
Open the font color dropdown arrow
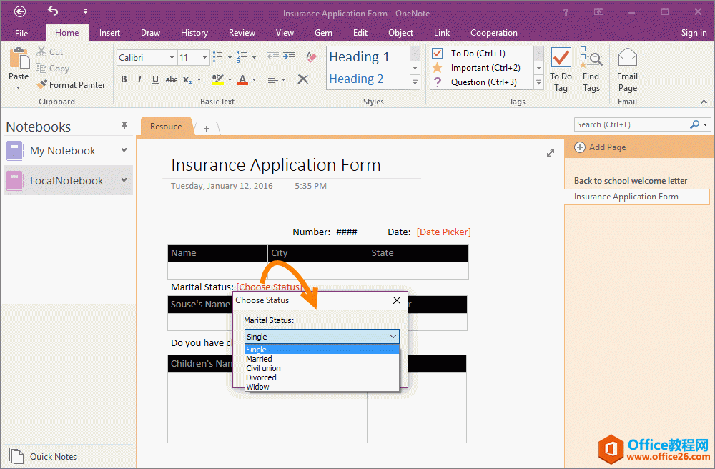click(x=254, y=79)
